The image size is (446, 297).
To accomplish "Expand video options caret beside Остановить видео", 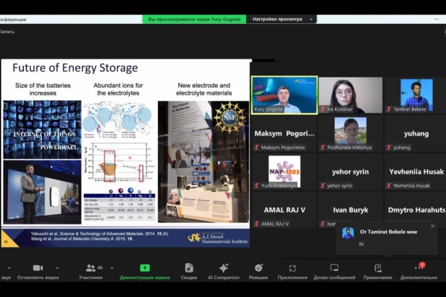I will point(57,268).
